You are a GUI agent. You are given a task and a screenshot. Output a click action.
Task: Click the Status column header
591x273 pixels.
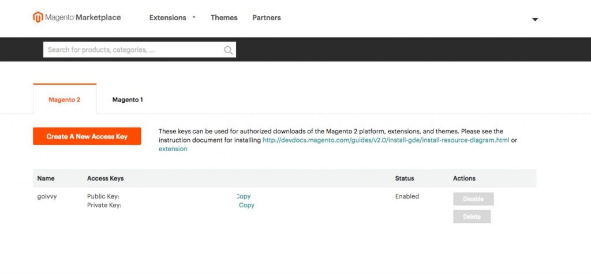tap(405, 178)
